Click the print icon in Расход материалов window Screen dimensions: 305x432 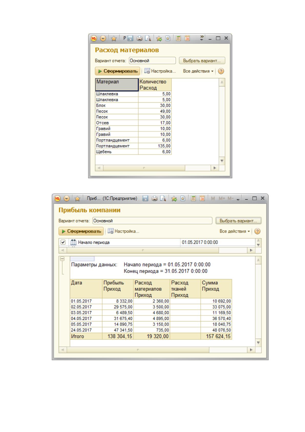click(x=140, y=38)
